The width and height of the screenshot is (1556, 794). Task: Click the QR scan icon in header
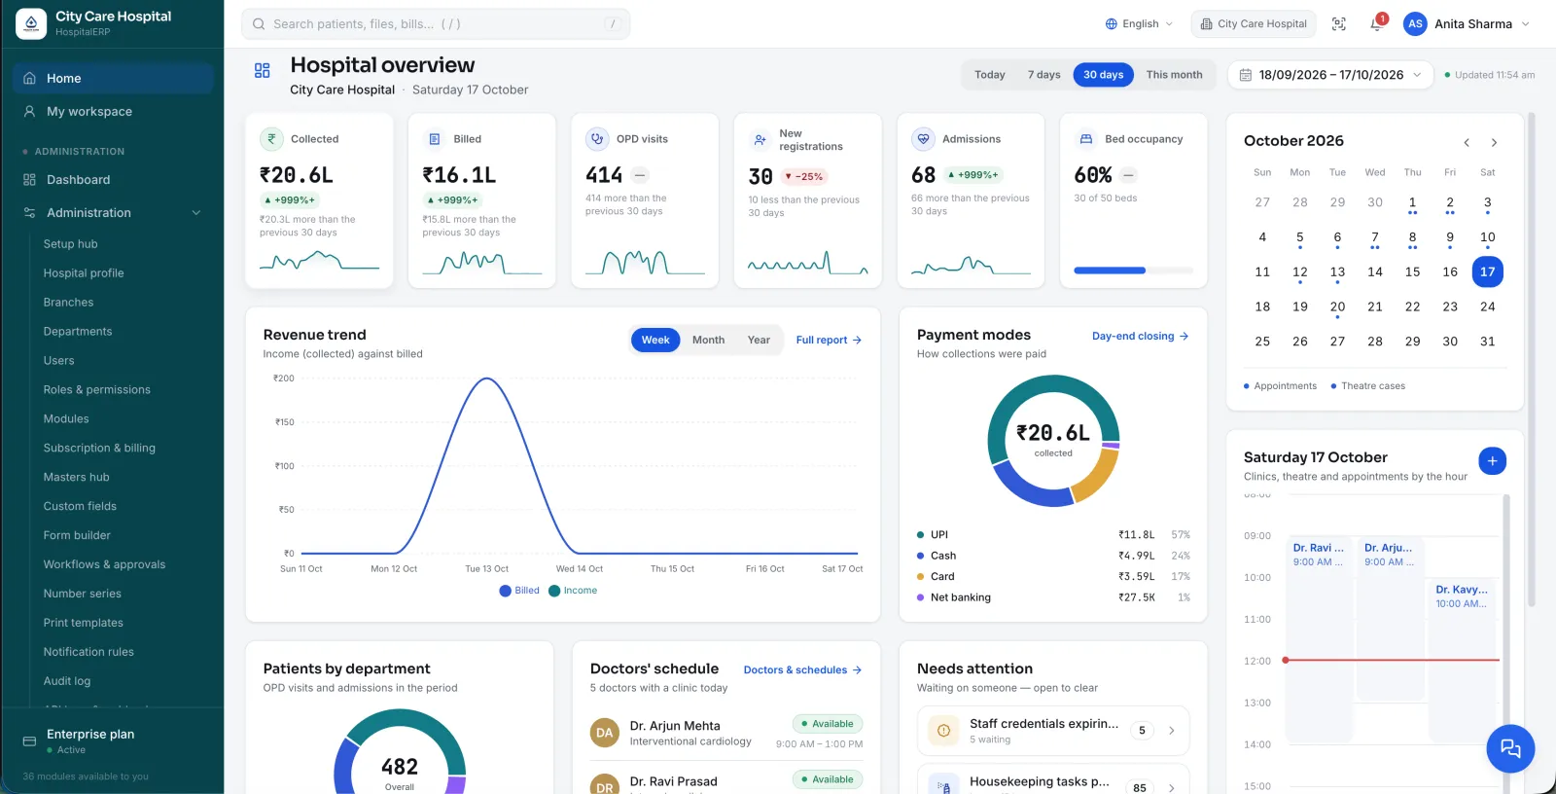pyautogui.click(x=1339, y=24)
